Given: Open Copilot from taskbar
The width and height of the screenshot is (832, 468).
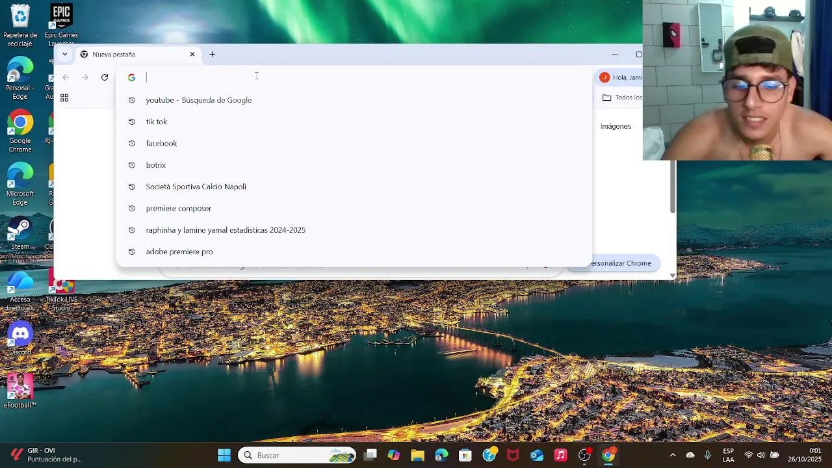Looking at the screenshot, I should tap(394, 455).
